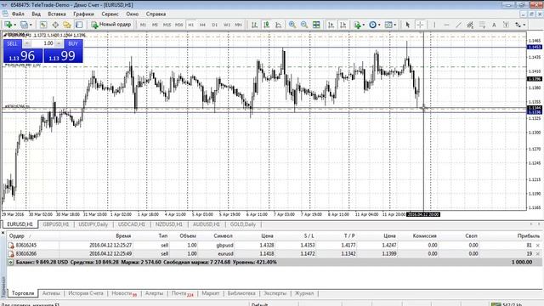Sort orders by Время column header

click(123, 236)
